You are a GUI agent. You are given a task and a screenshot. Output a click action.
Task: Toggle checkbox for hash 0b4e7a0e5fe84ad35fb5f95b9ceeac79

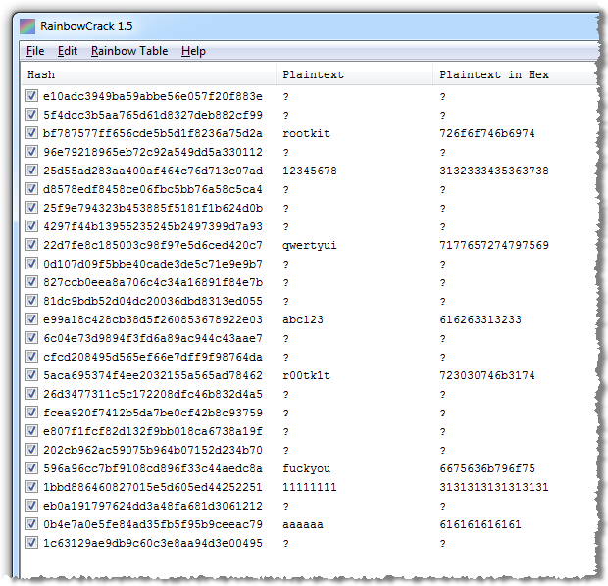(31, 523)
